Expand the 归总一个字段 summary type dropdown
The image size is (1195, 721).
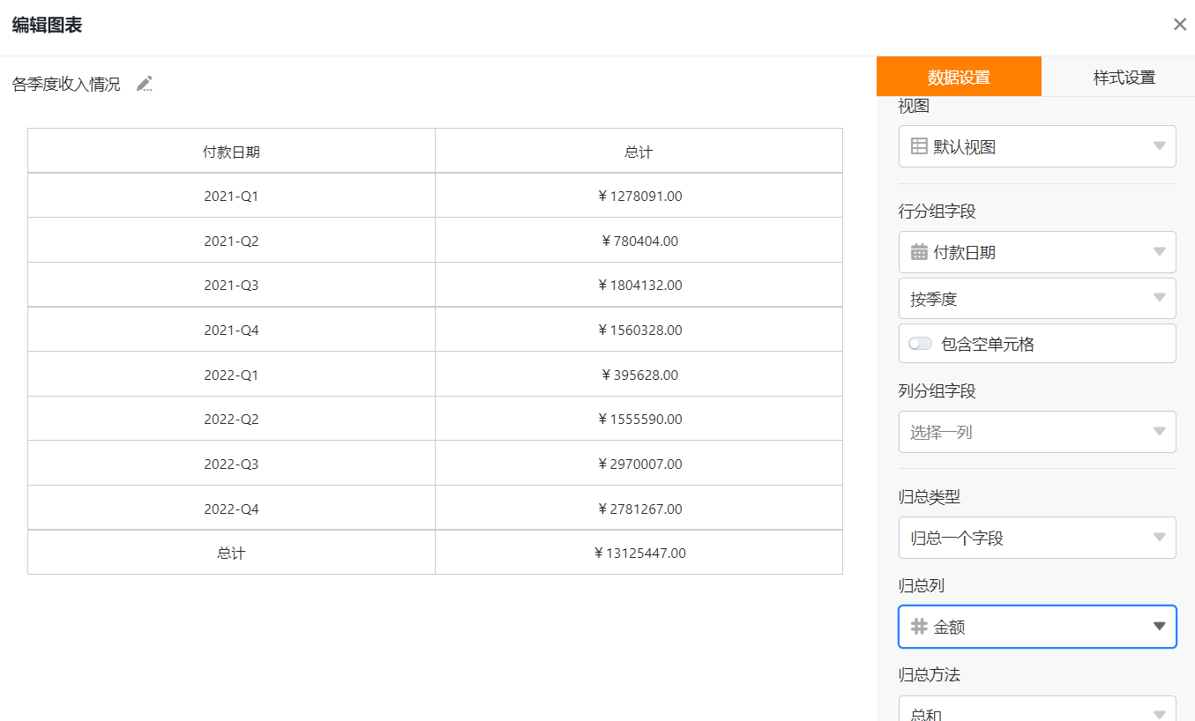pyautogui.click(x=1036, y=538)
